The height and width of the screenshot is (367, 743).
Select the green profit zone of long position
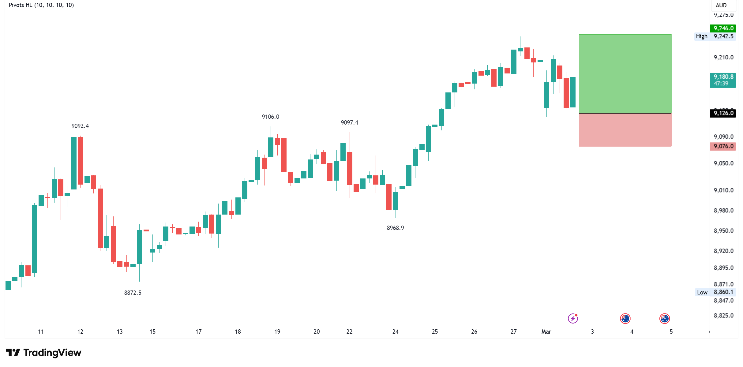tap(625, 73)
